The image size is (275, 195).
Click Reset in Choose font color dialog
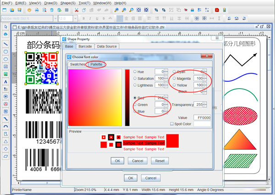[x=160, y=161]
